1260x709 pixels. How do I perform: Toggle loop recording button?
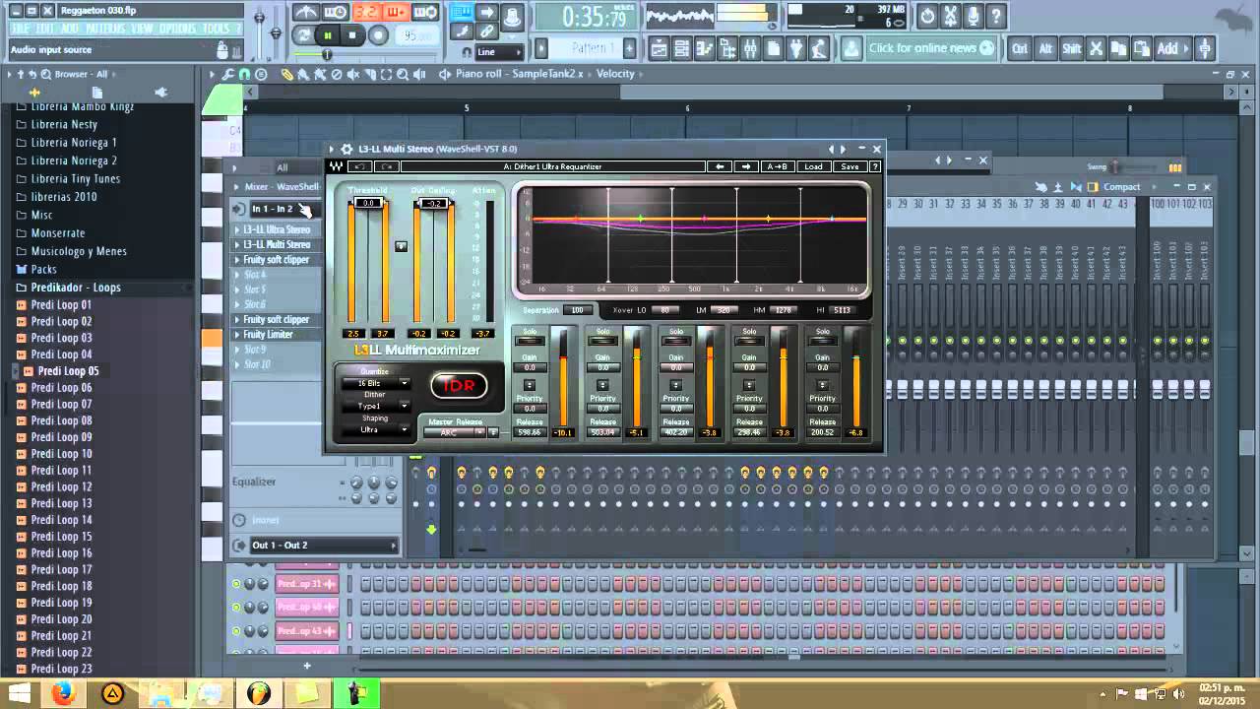point(425,13)
